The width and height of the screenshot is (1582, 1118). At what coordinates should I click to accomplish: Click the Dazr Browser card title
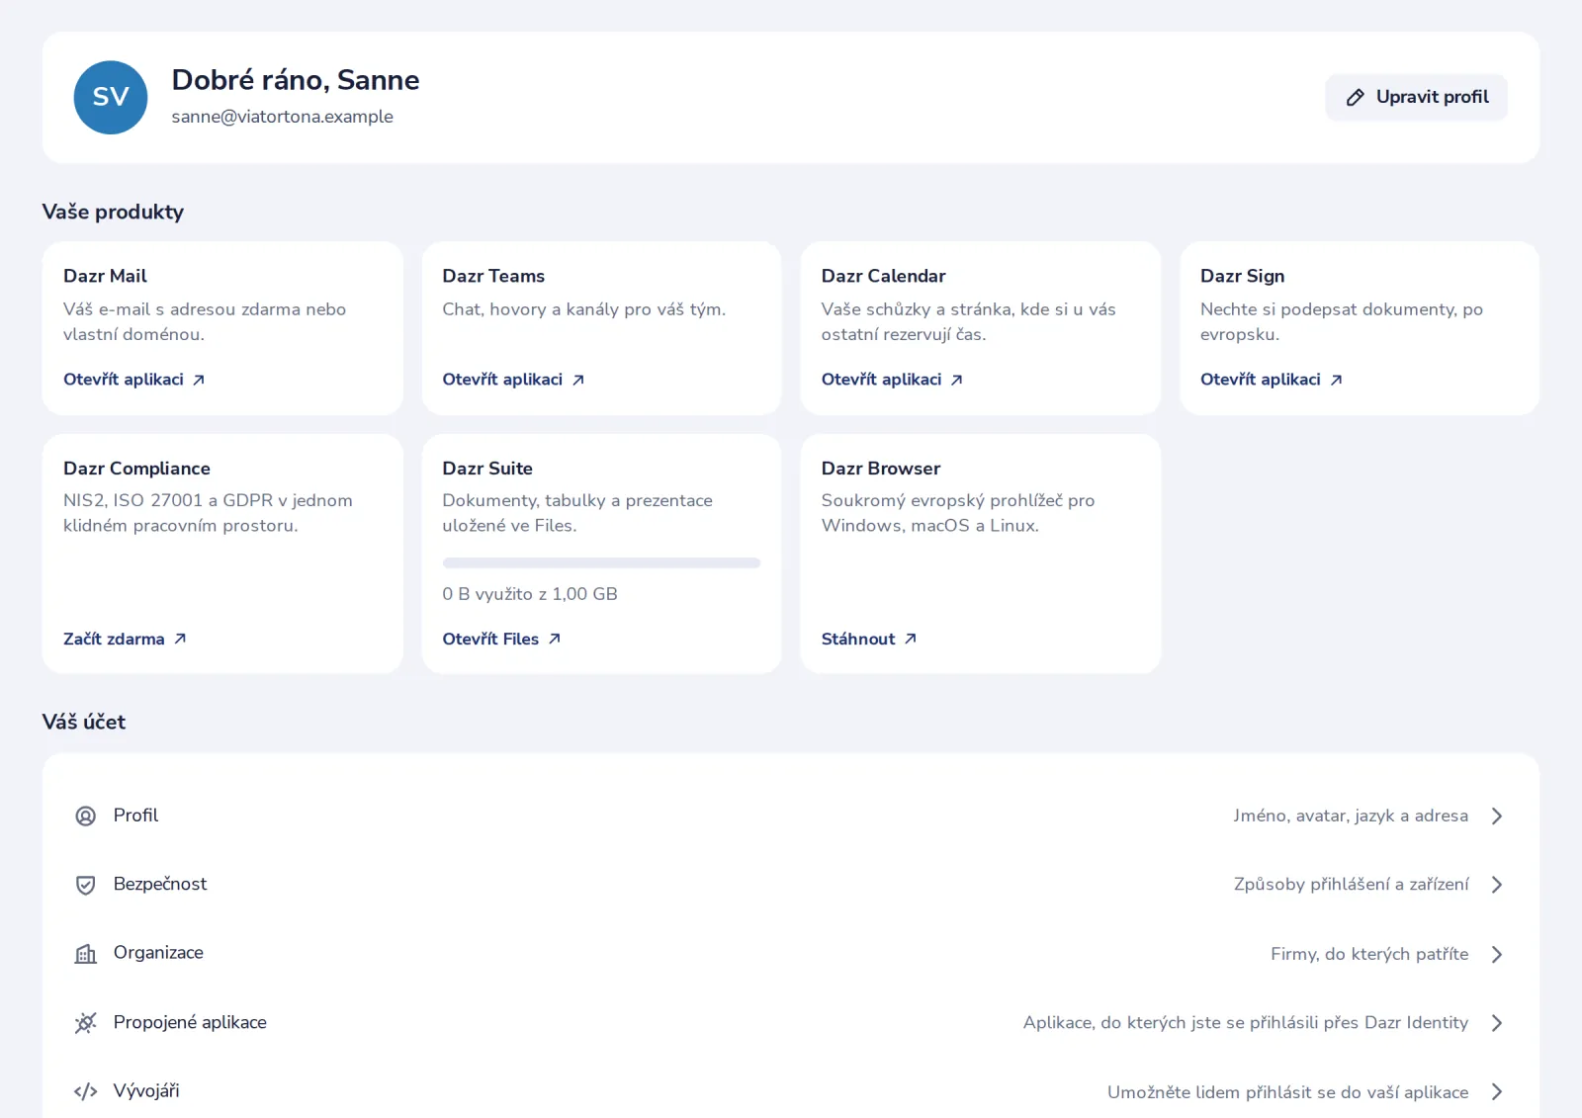[x=880, y=469]
